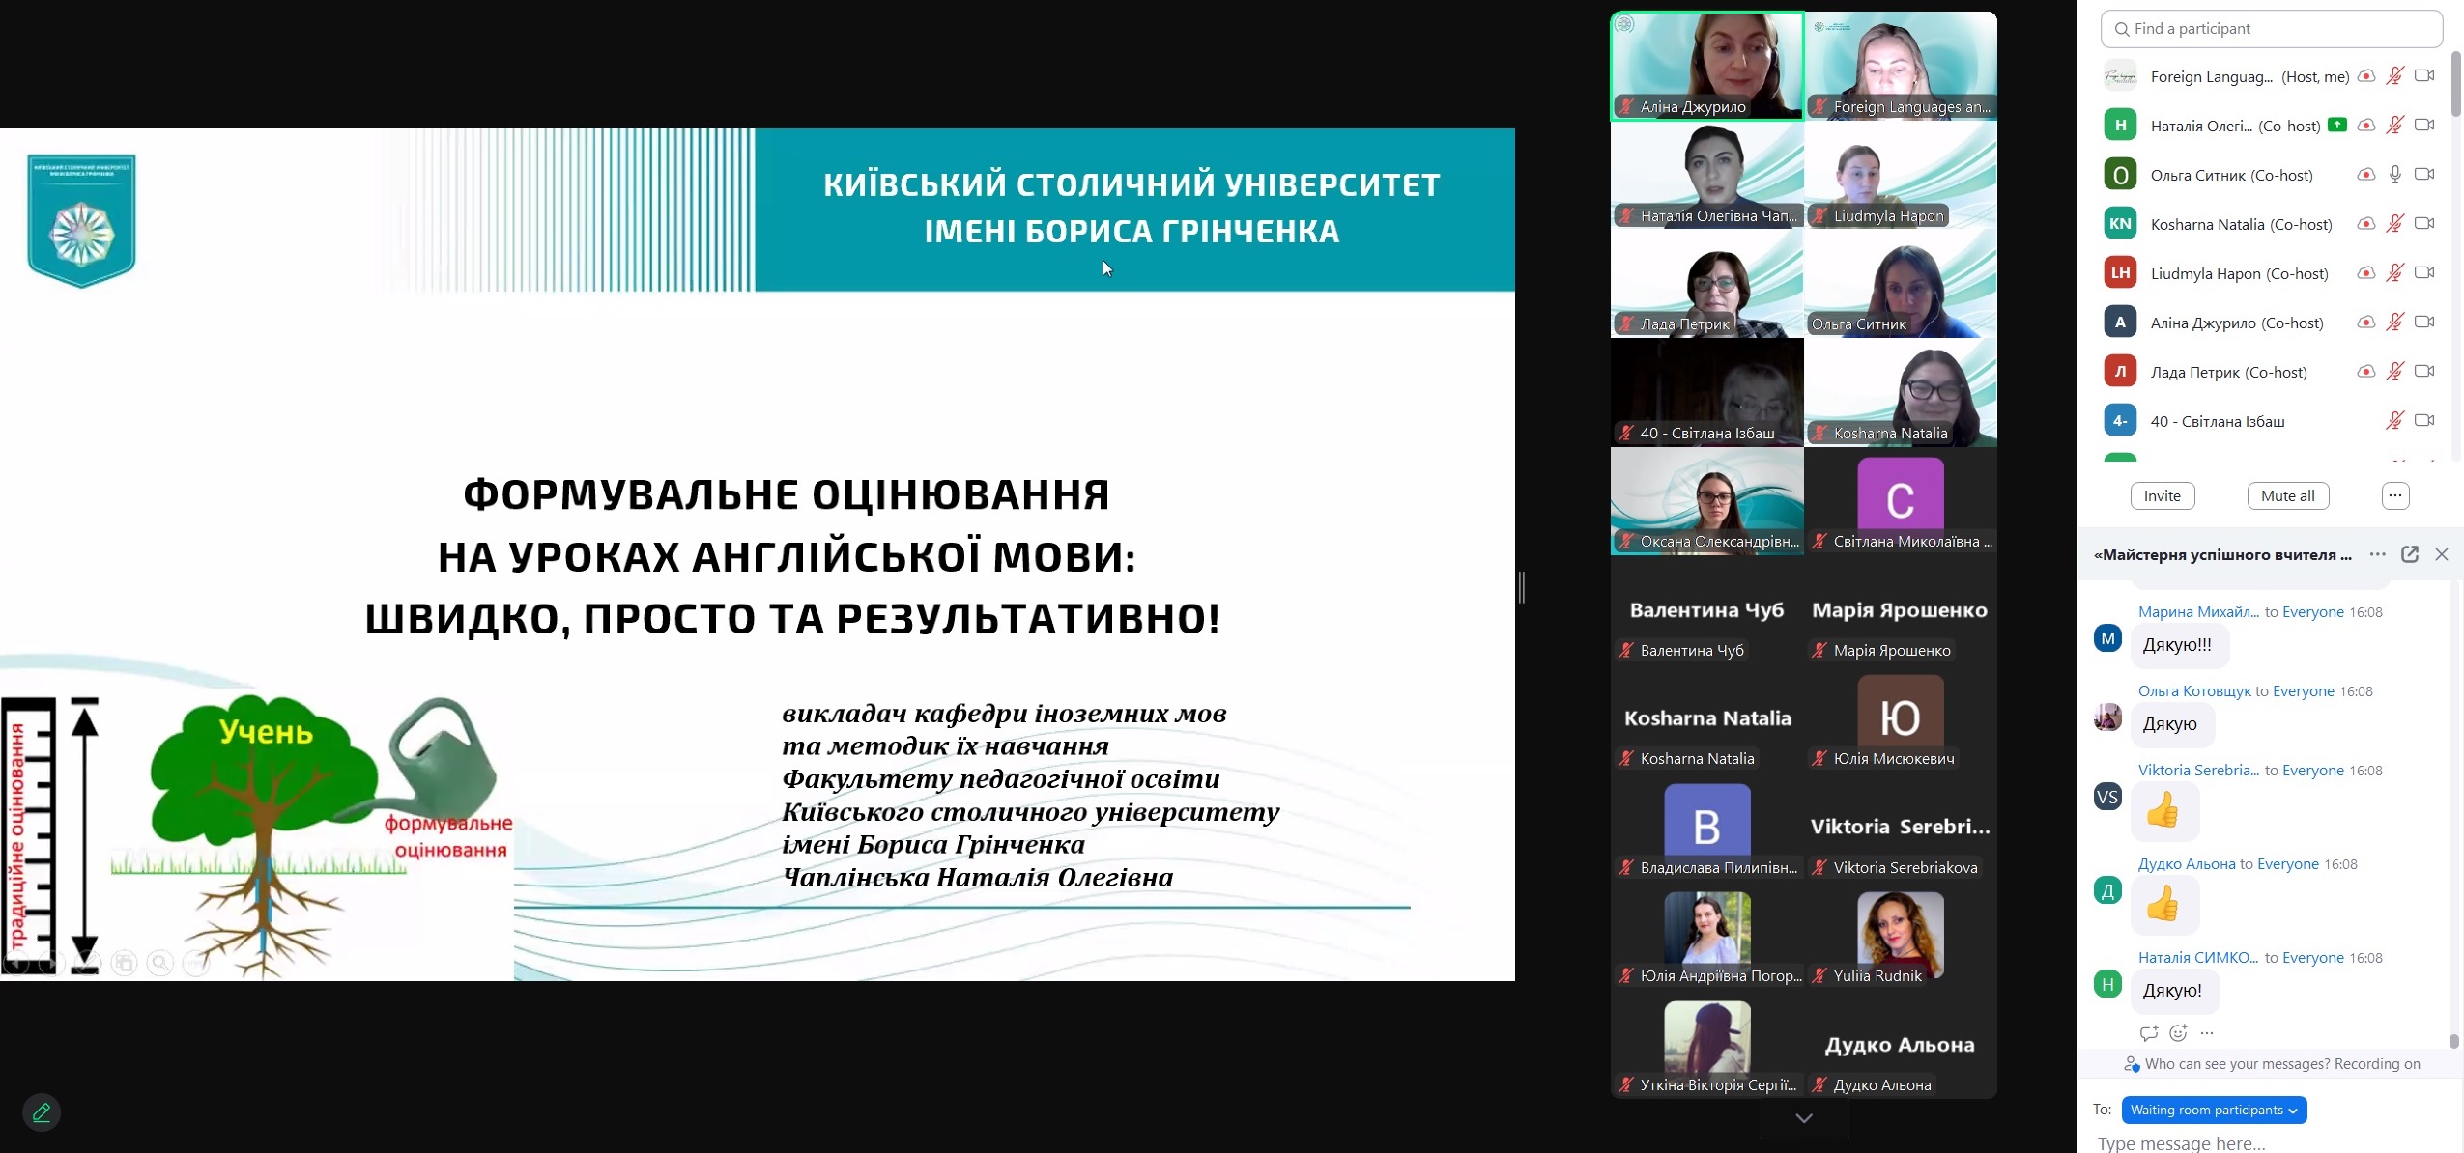2464x1153 pixels.
Task: Expand more video tiles with down chevron
Action: pyautogui.click(x=1803, y=1118)
